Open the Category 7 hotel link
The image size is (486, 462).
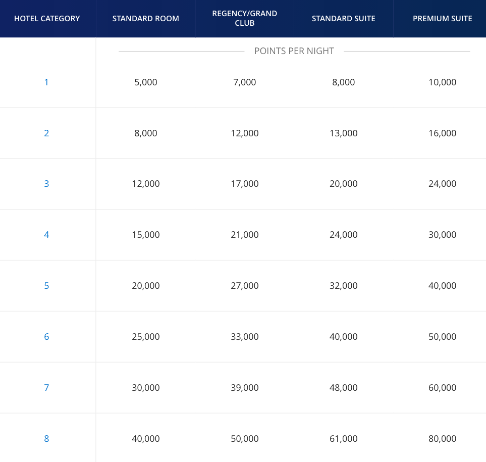46,388
